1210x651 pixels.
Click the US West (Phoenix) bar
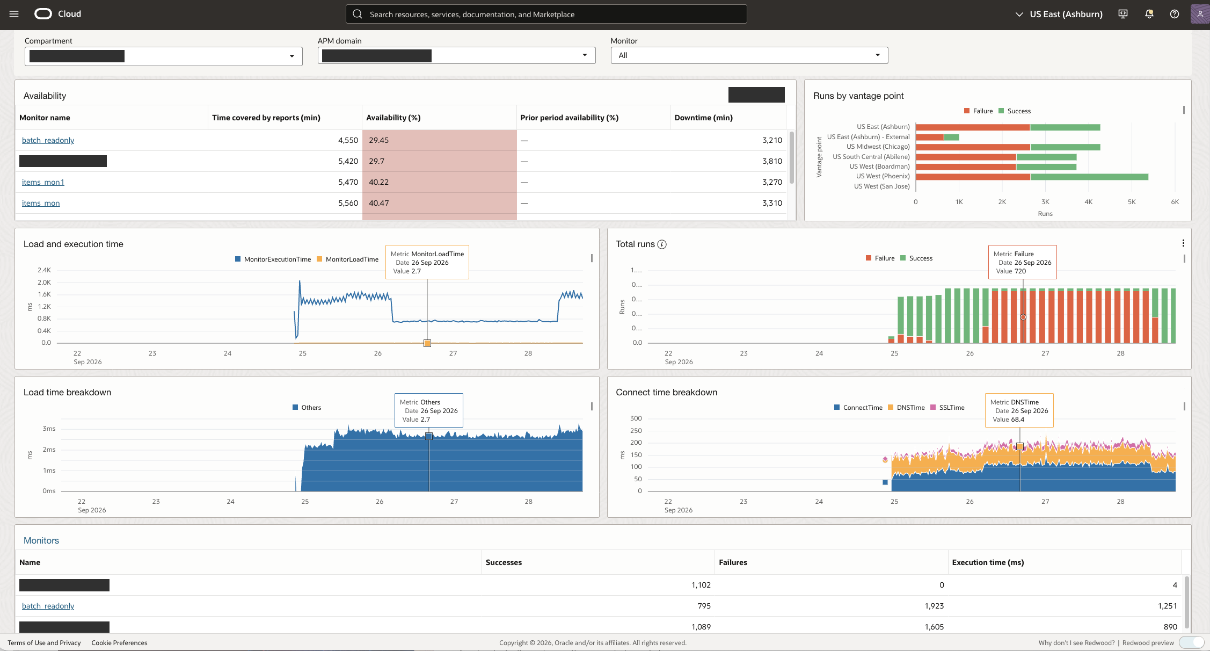click(1032, 177)
